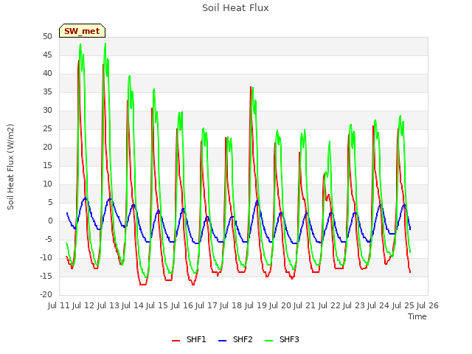The width and height of the screenshot is (472, 354).
Task: Click the SW_met annotation label
Action: (x=82, y=31)
